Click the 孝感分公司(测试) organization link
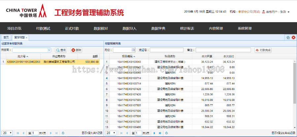The image size is (297, 137). pos(249,12)
